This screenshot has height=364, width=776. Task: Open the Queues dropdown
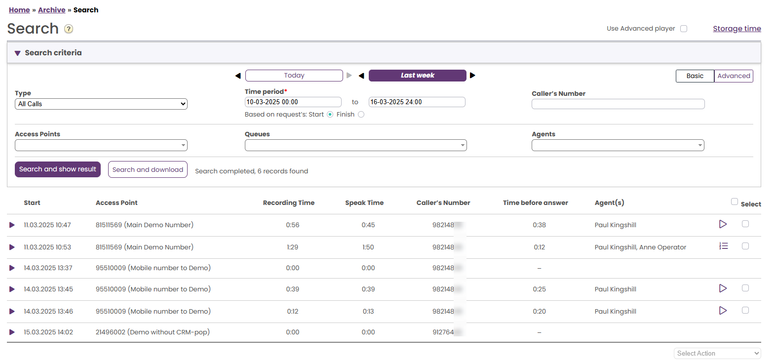(x=355, y=145)
